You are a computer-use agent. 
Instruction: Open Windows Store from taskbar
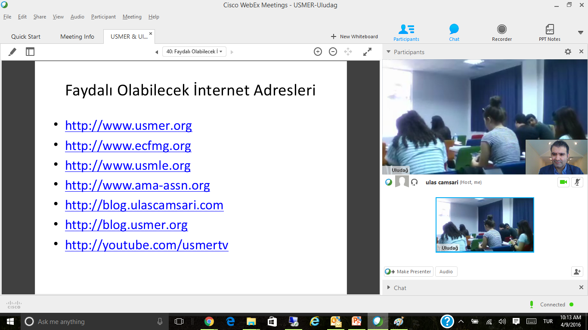click(272, 321)
